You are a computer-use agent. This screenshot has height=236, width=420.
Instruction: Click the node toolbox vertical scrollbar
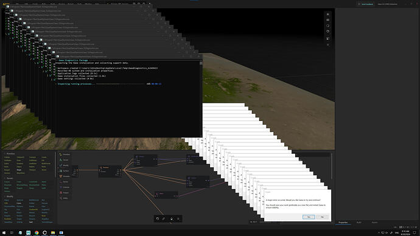pos(56,165)
